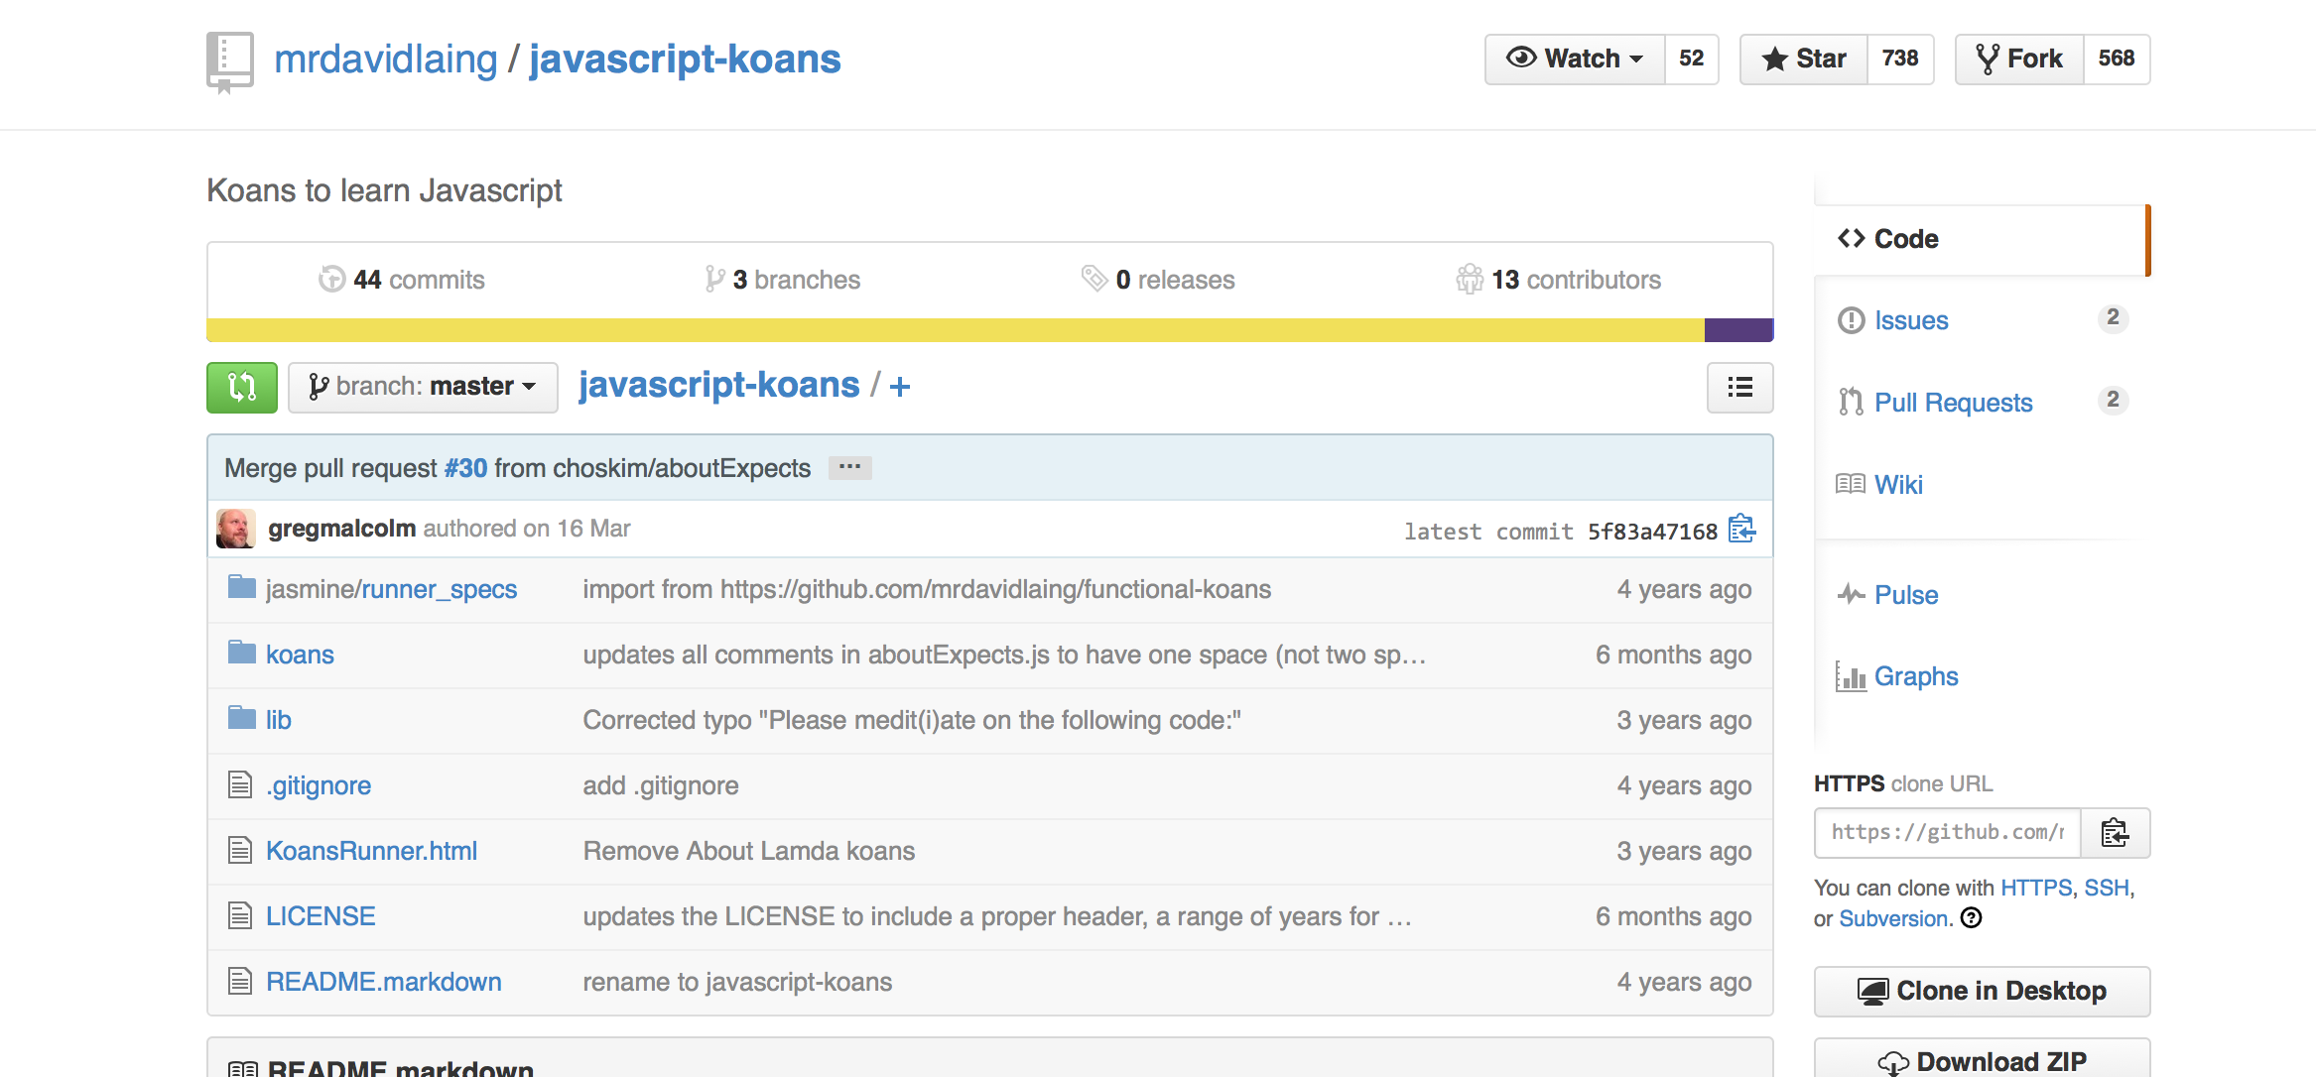Image resolution: width=2316 pixels, height=1077 pixels.
Task: Click the file icon next to KoansRunner.html
Action: click(x=240, y=851)
